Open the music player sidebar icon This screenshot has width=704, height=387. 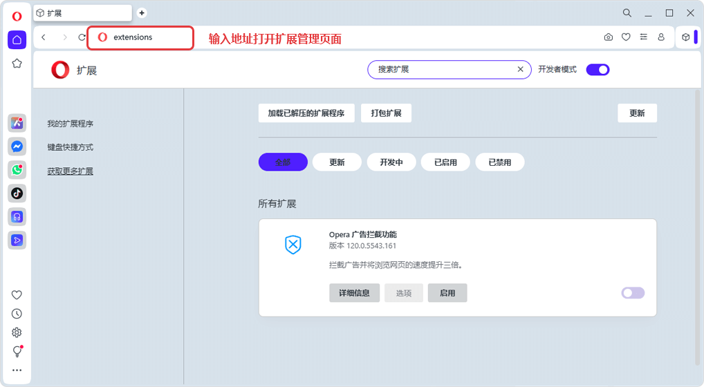[x=17, y=217]
